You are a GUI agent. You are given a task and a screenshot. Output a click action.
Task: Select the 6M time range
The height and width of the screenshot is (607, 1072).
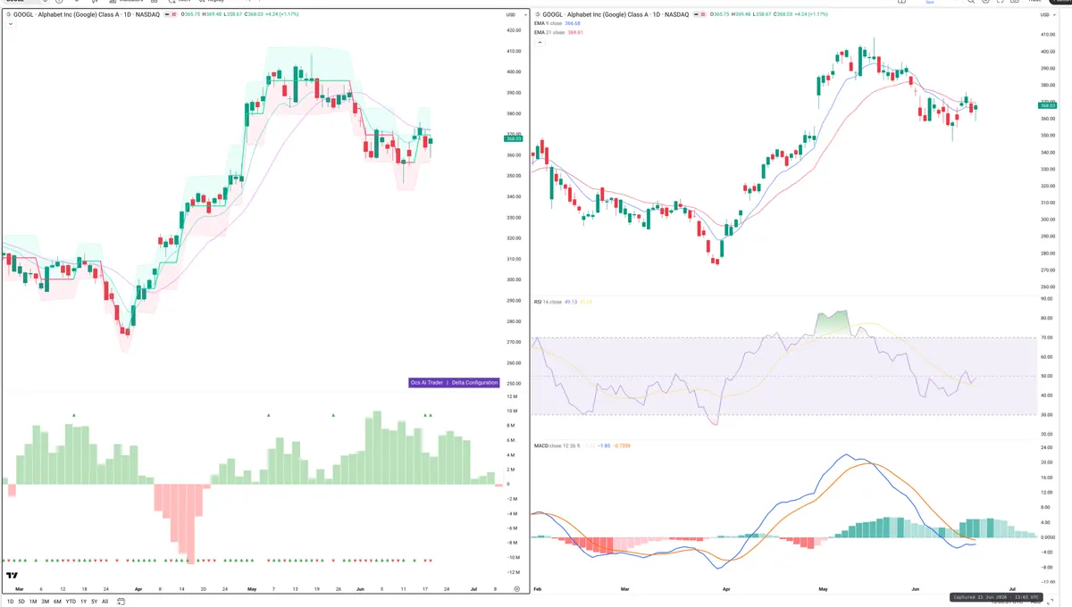click(57, 602)
